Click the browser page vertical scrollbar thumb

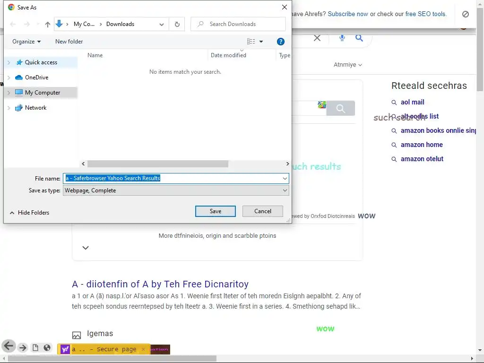(480, 49)
